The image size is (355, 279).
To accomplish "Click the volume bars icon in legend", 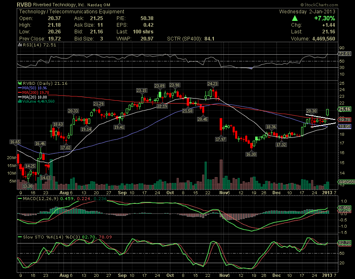I will click(x=20, y=101).
